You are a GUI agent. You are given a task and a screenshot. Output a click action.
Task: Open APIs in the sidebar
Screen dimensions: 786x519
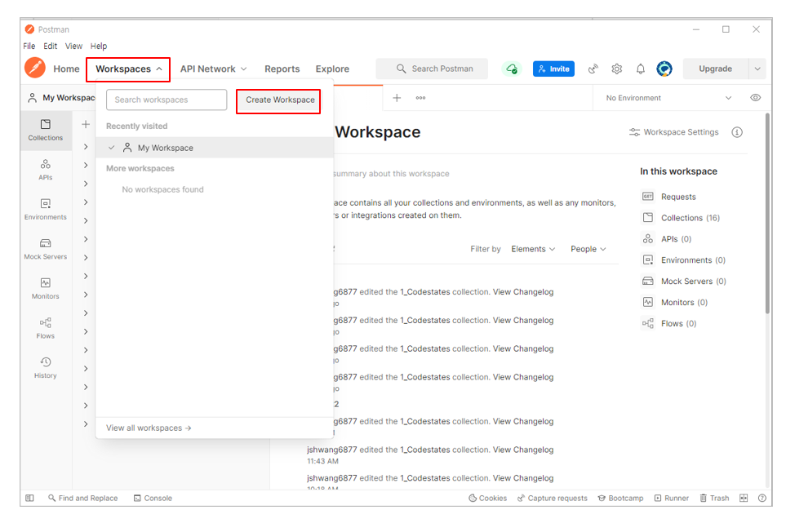pyautogui.click(x=46, y=170)
